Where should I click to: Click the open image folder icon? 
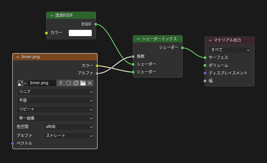(83, 83)
